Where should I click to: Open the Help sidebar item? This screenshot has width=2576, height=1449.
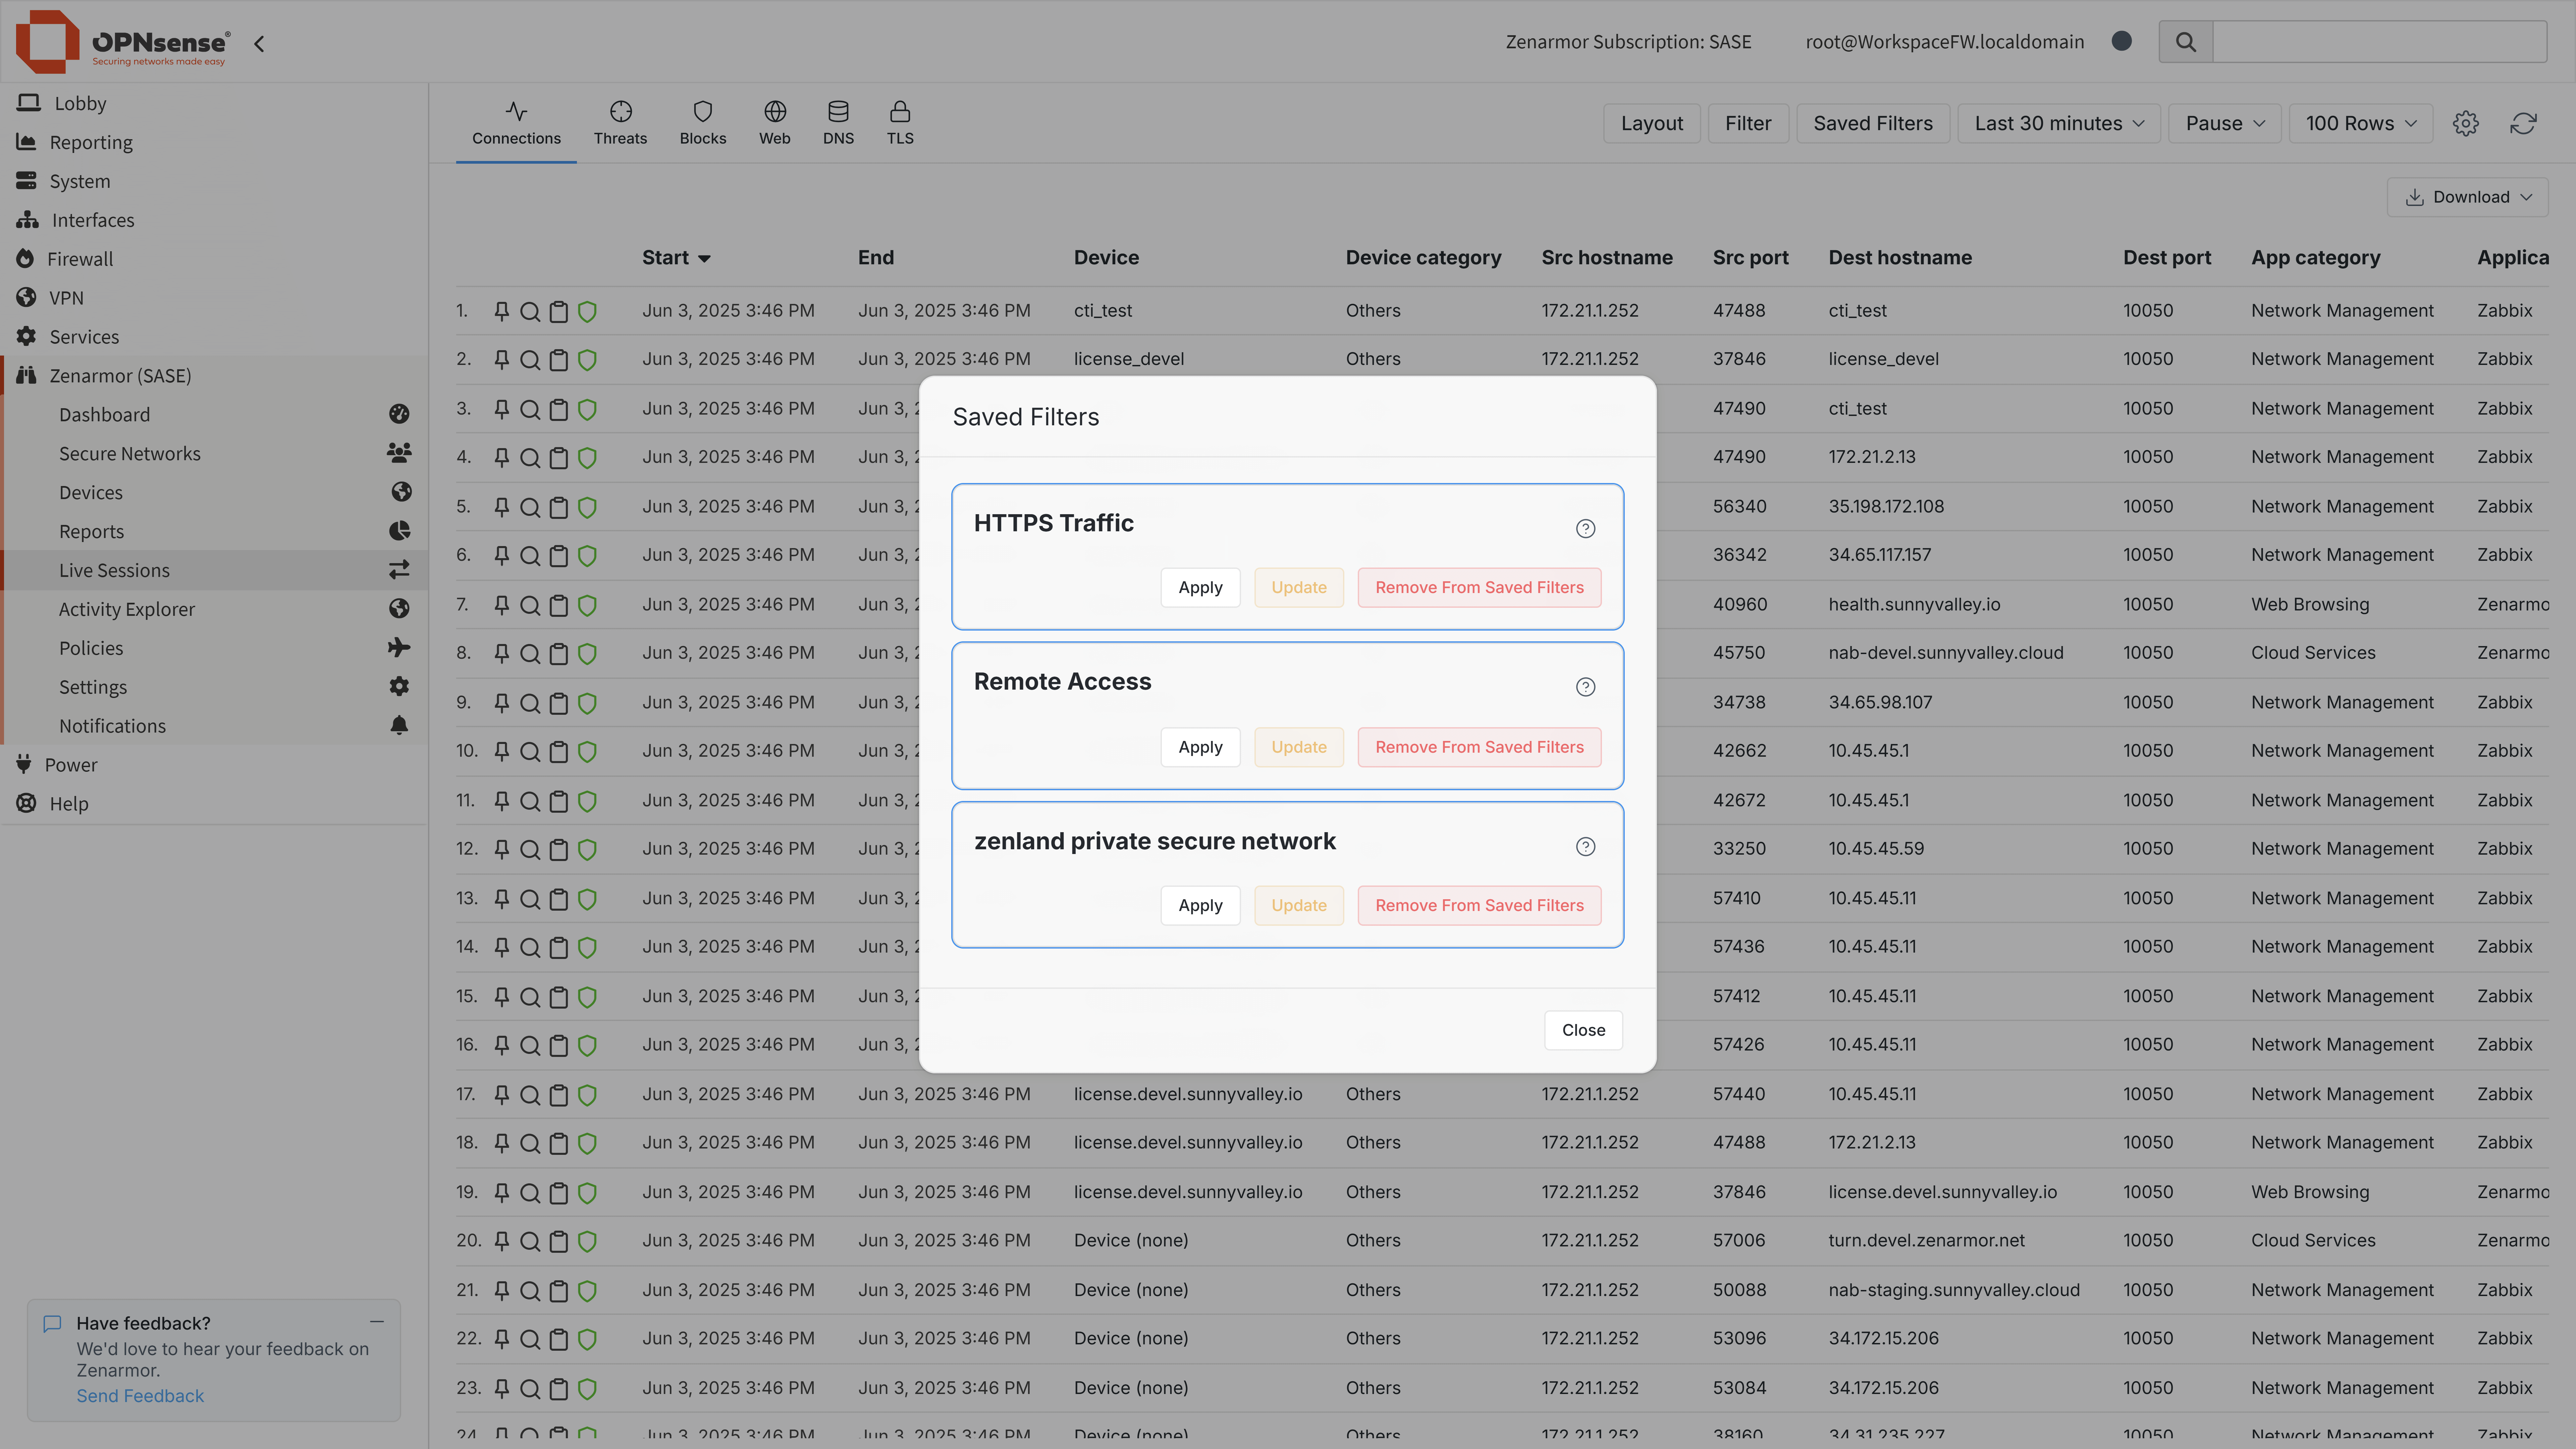pyautogui.click(x=69, y=804)
